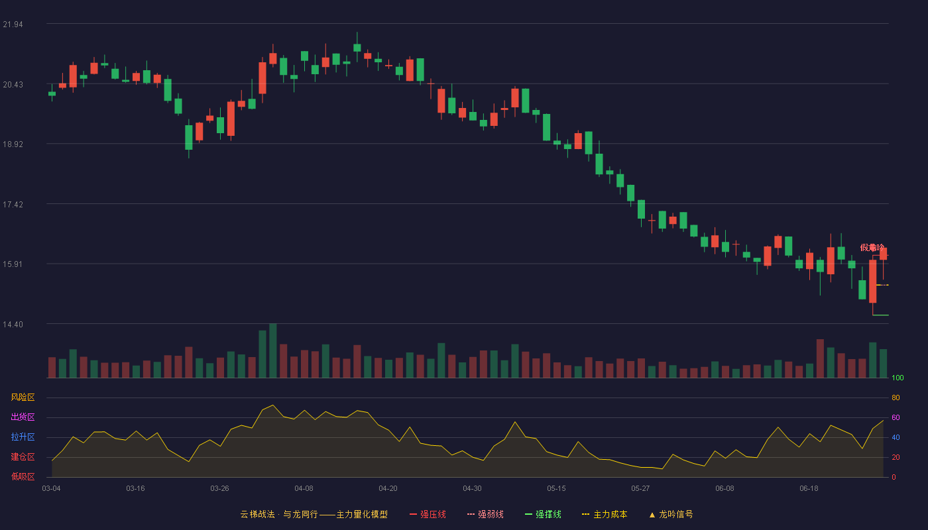
Task: Click the indicator scale value 0
Action: click(x=894, y=478)
